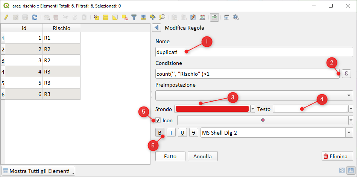Click the Fatto button

point(170,156)
